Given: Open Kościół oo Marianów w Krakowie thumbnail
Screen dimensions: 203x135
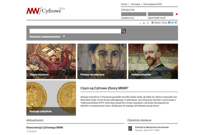Looking at the screenshot, I should coord(130,128).
